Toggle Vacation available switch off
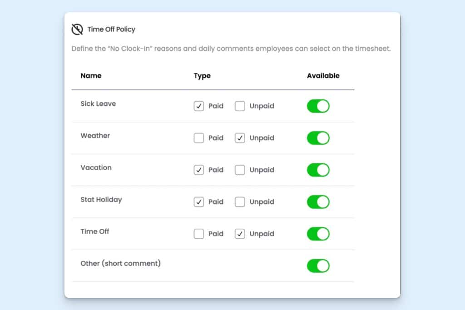The height and width of the screenshot is (310, 465). (x=318, y=170)
